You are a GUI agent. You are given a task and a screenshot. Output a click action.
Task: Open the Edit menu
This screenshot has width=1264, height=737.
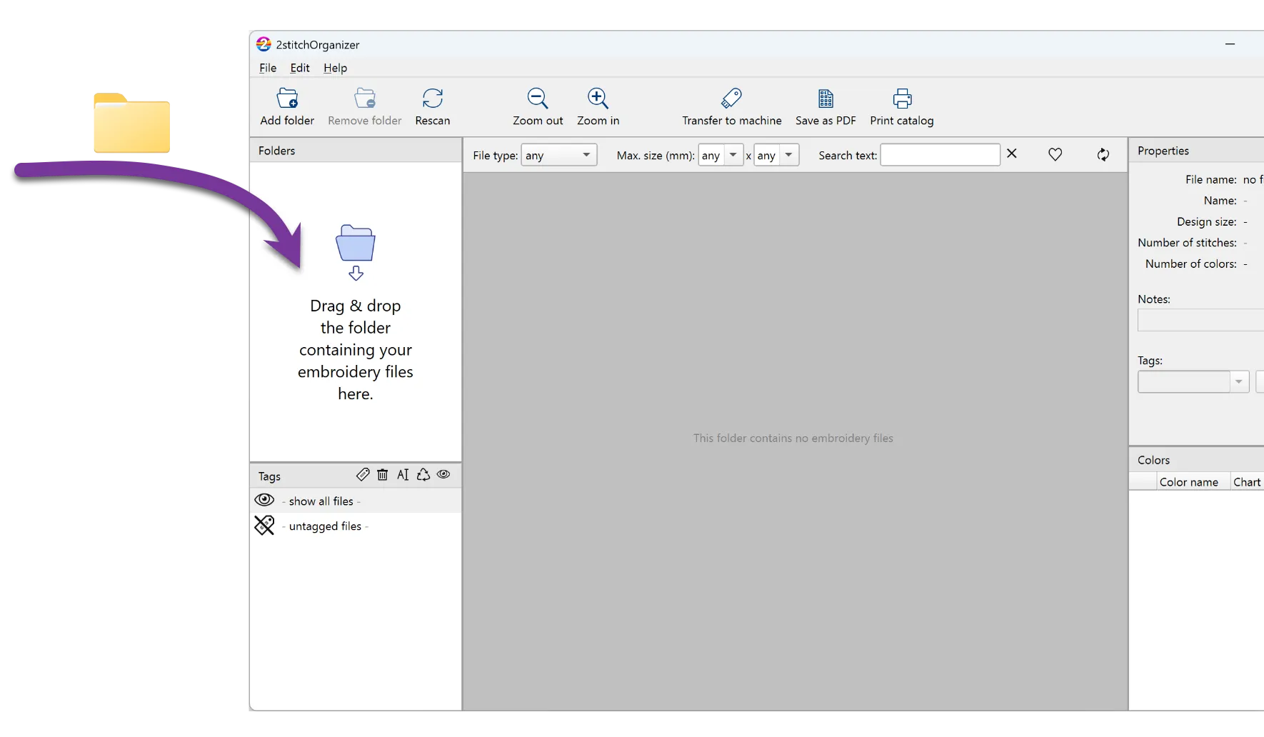tap(300, 68)
